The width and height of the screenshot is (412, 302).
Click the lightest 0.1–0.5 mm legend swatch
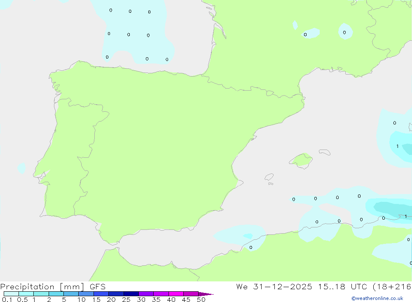(11, 294)
